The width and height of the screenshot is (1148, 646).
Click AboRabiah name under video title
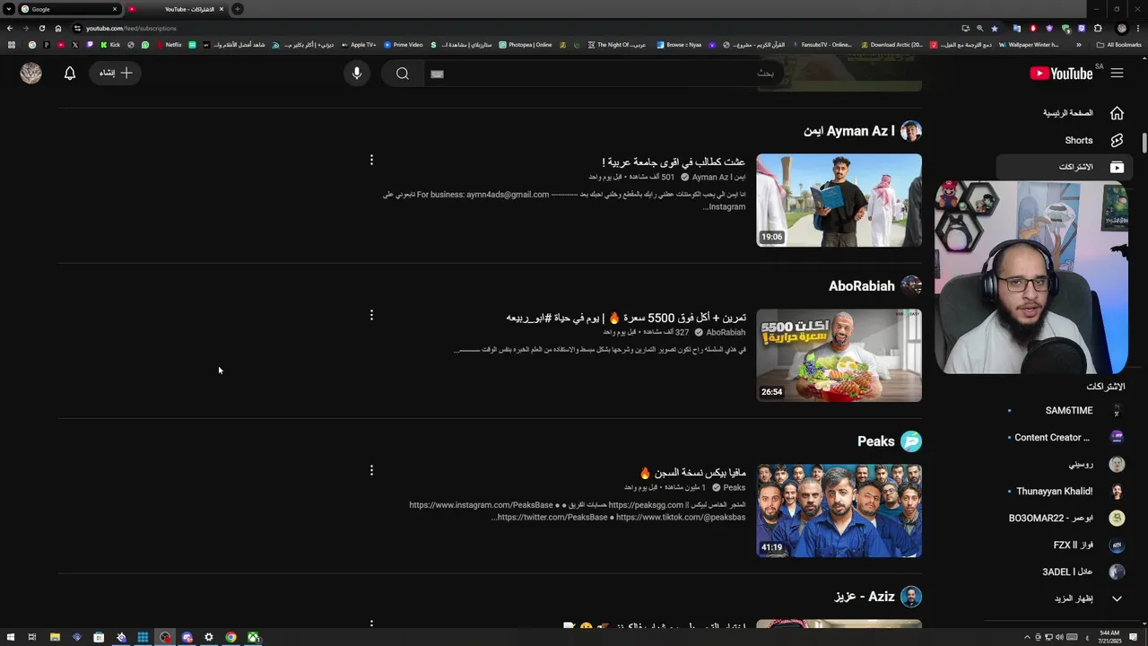click(726, 332)
